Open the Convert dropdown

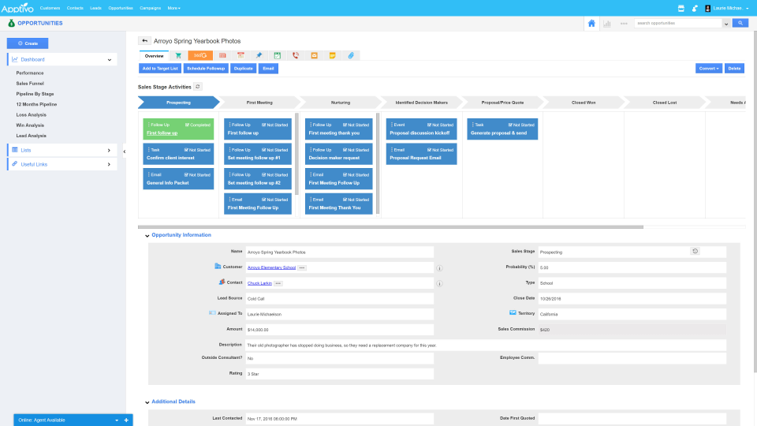point(708,69)
